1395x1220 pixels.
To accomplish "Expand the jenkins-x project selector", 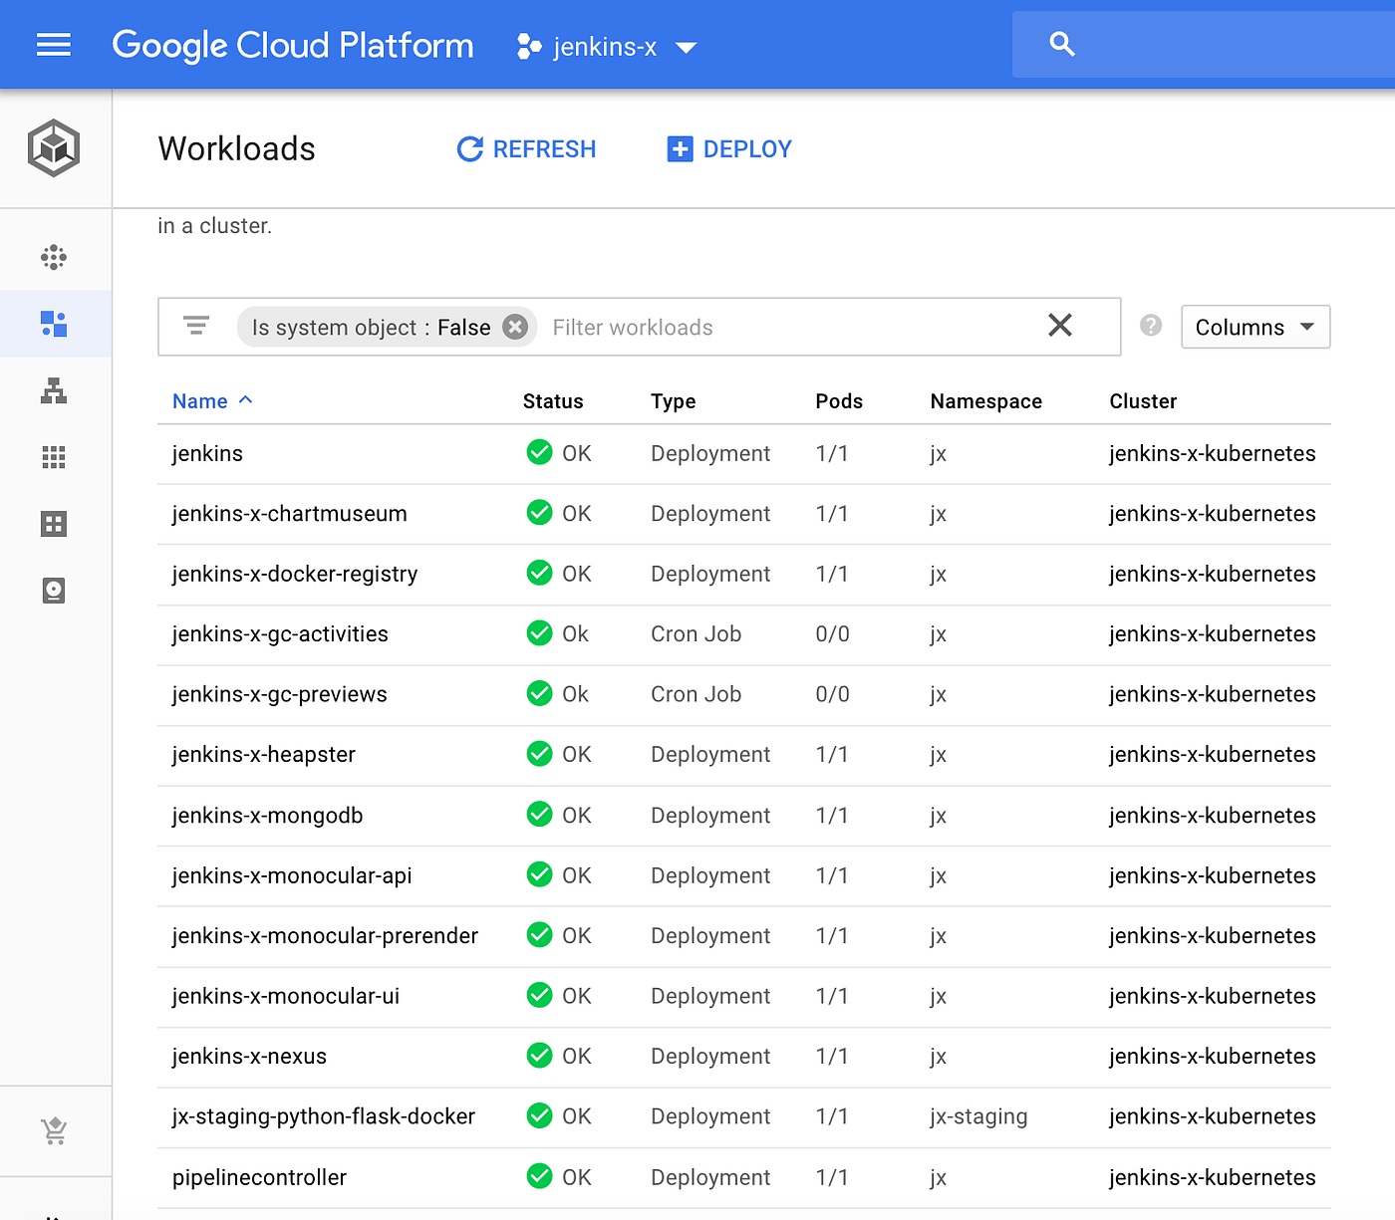I will [x=607, y=47].
